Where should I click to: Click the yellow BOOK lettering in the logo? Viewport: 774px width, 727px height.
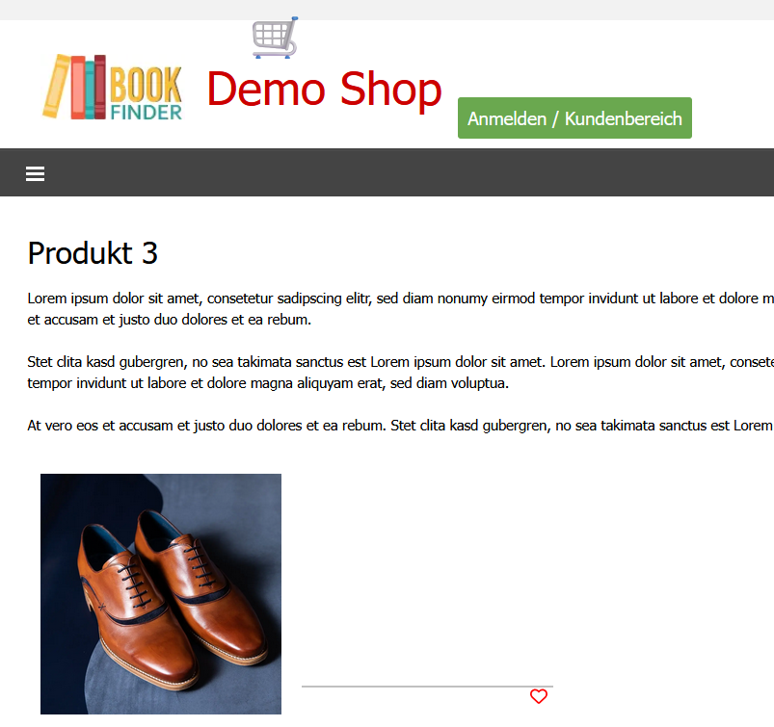pos(147,85)
